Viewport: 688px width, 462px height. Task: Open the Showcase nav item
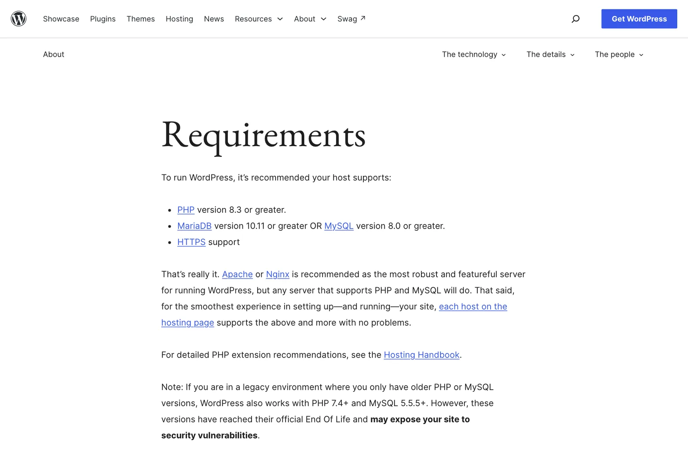coord(61,19)
